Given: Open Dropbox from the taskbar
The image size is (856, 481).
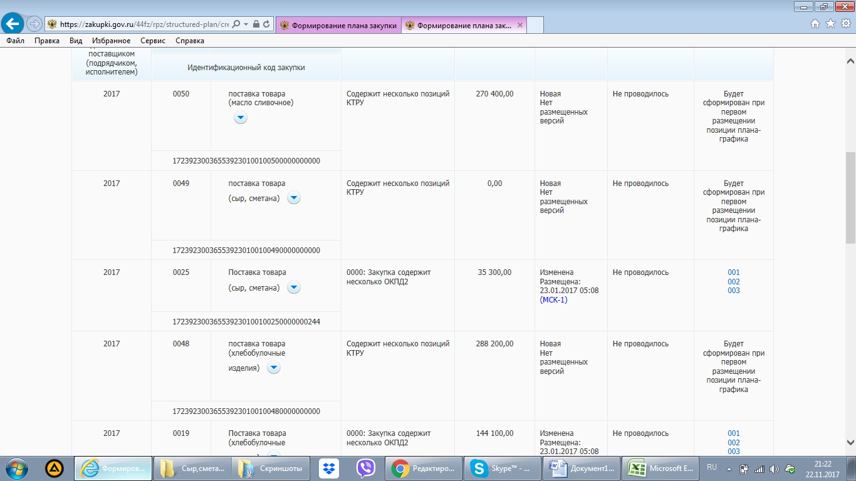Looking at the screenshot, I should click(328, 468).
